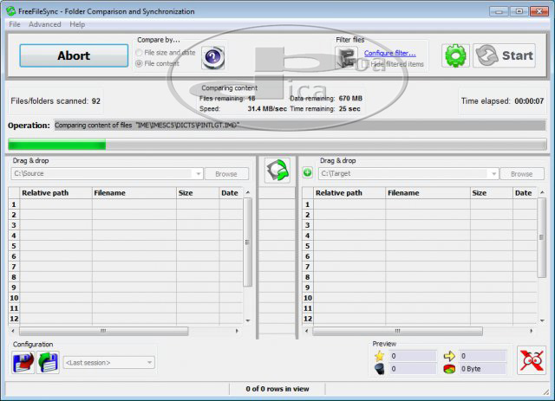Viewport: 555px width, 401px height.
Task: Swap sides using center arrows icon
Action: point(277,171)
